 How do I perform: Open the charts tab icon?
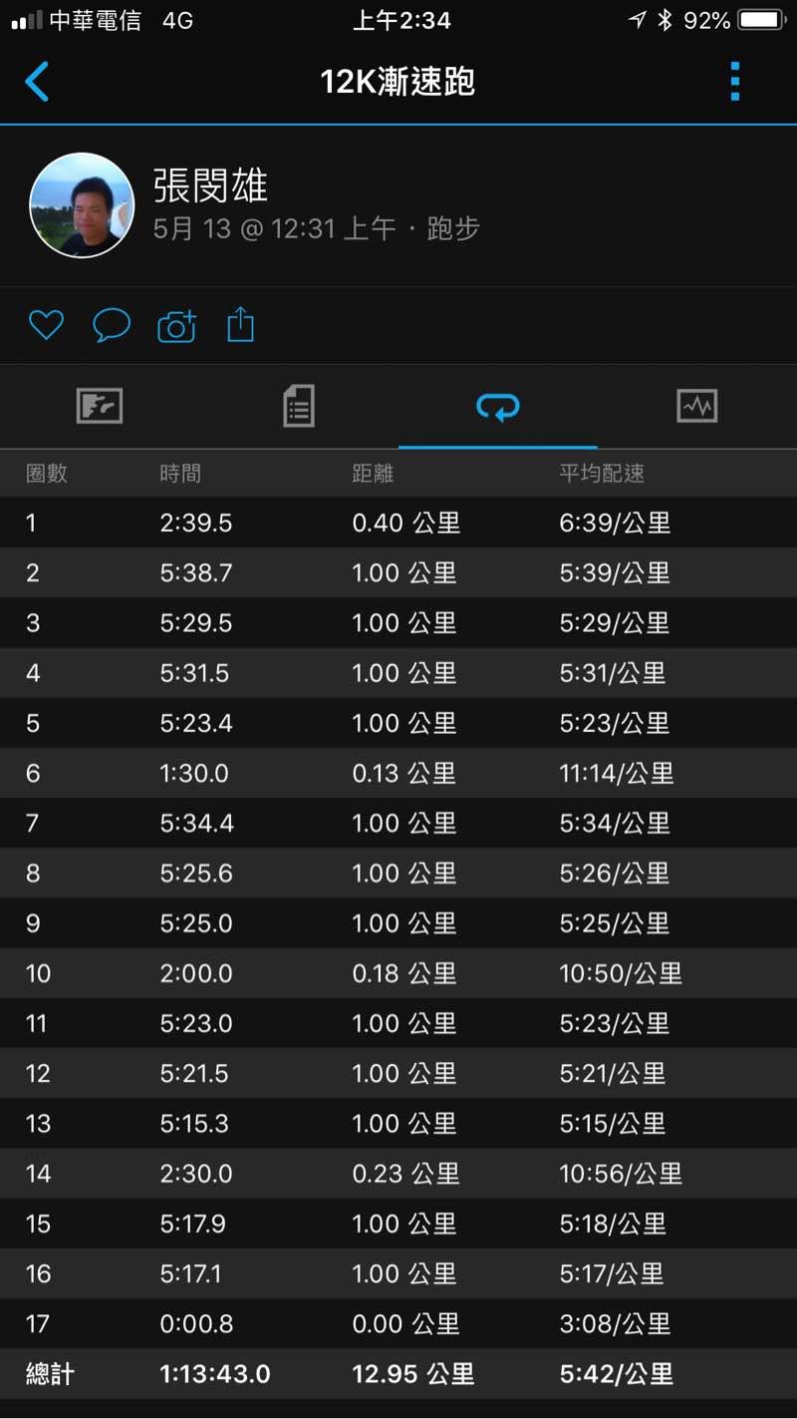click(x=697, y=406)
